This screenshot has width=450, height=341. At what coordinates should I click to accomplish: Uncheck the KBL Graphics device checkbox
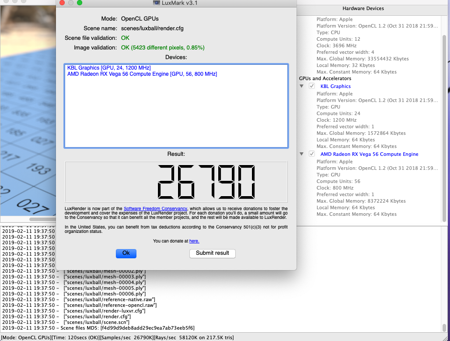coord(312,86)
